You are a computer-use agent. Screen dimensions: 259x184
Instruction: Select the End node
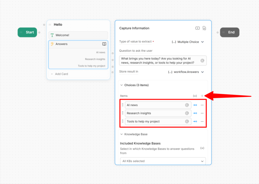[x=230, y=32]
